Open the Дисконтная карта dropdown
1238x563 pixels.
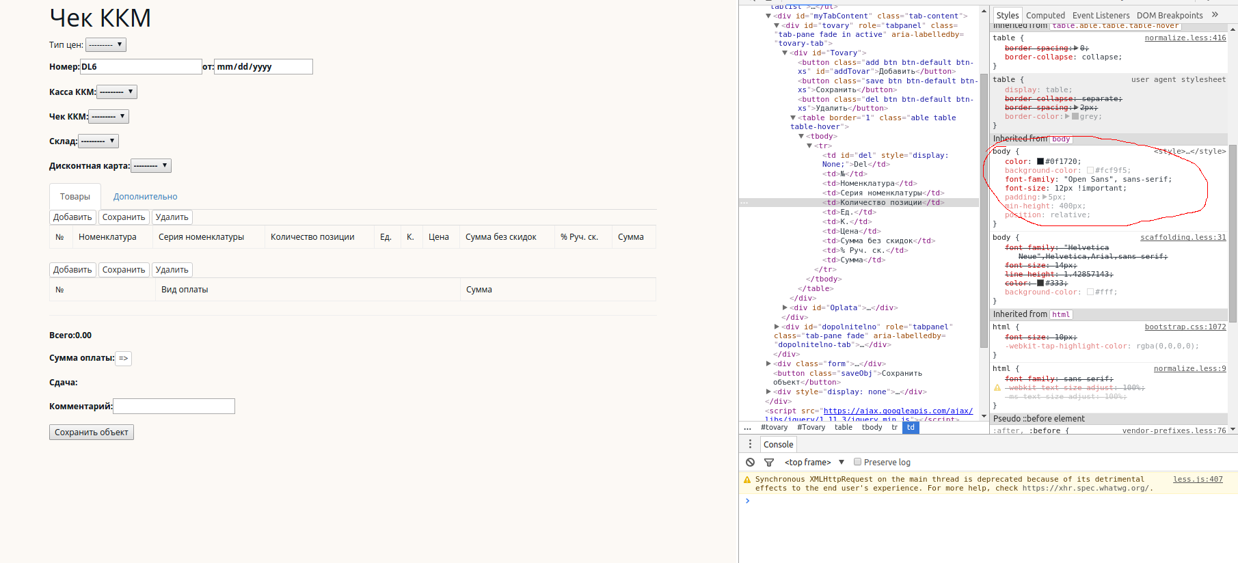click(151, 166)
